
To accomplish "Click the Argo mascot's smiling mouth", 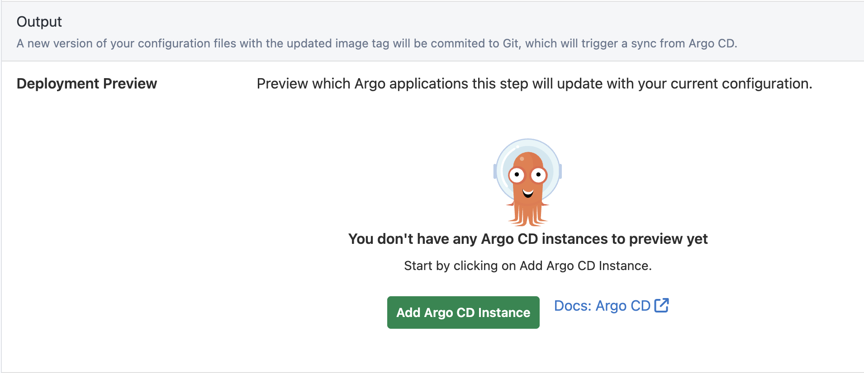I will point(528,194).
